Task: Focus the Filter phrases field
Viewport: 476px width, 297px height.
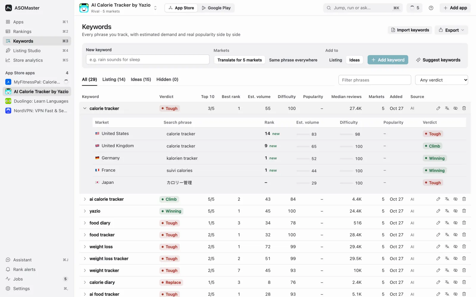Action: point(375,80)
